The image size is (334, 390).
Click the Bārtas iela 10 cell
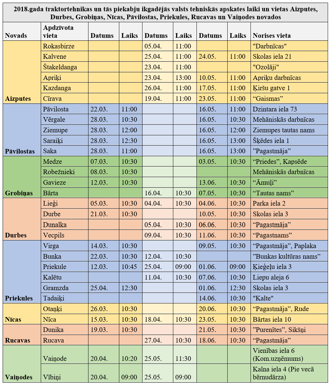point(272,319)
